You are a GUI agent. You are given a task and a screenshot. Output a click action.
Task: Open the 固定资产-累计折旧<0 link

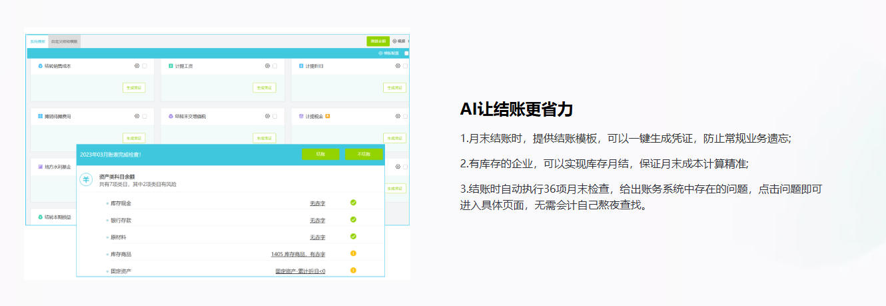click(300, 271)
